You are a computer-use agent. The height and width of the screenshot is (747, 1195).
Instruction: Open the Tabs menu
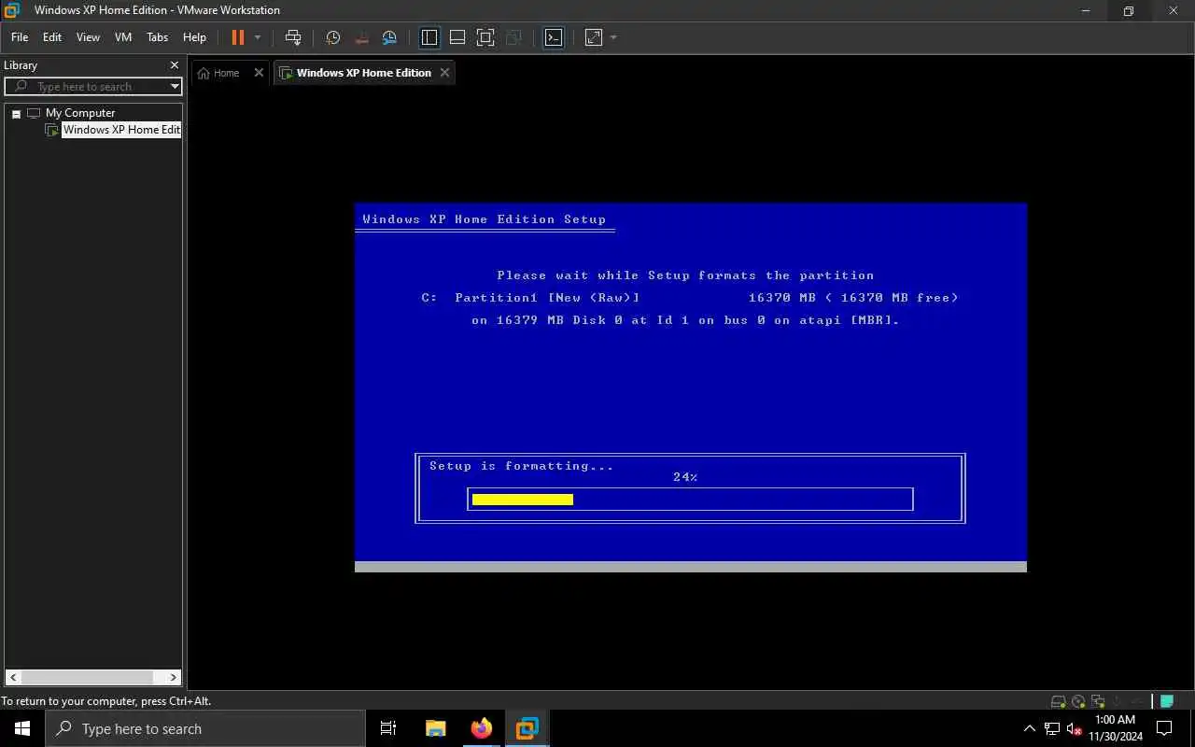(157, 37)
